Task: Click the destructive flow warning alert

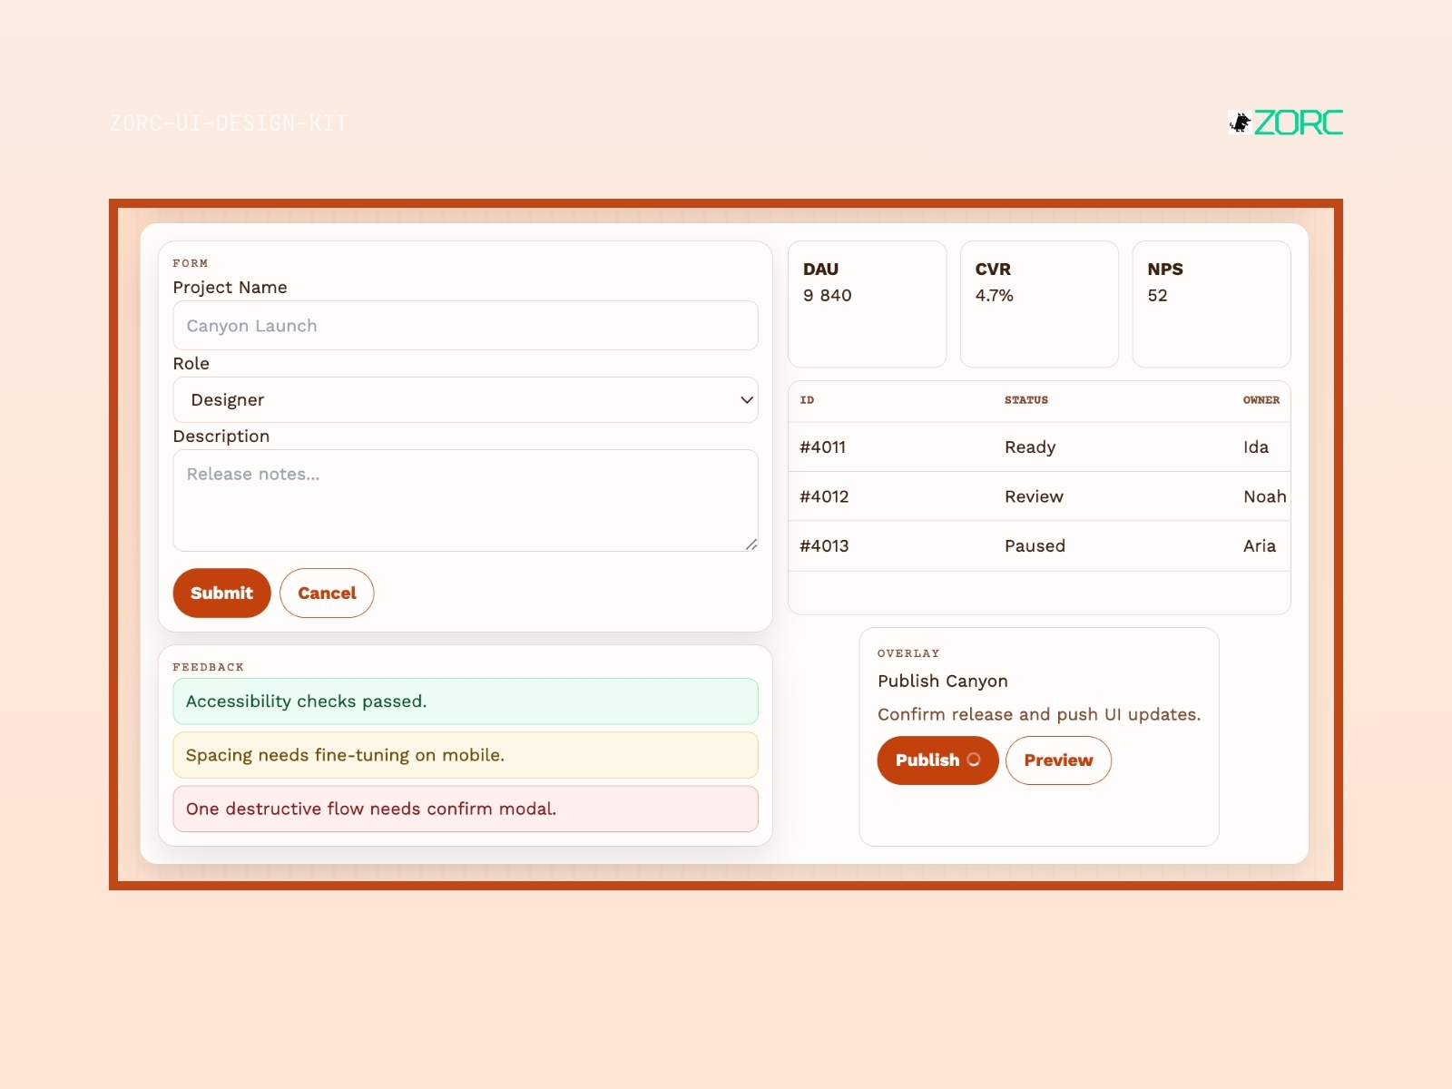Action: (x=466, y=809)
